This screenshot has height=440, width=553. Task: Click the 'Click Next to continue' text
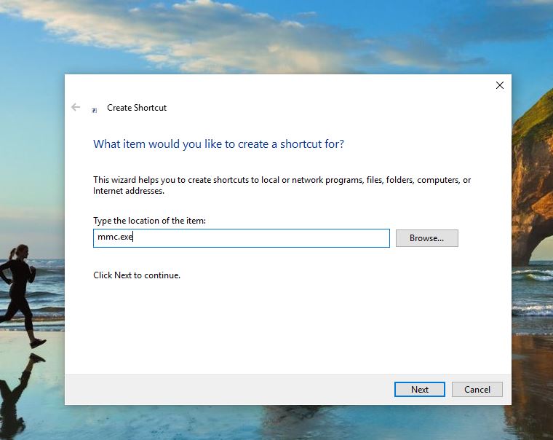click(137, 275)
